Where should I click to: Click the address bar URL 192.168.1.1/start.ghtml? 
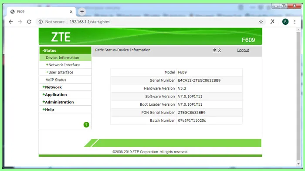[x=90, y=22]
